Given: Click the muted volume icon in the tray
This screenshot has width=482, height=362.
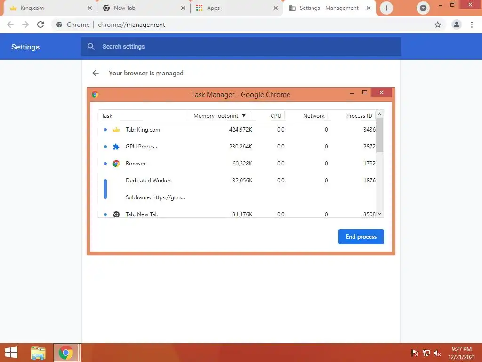Looking at the screenshot, I should (437, 353).
